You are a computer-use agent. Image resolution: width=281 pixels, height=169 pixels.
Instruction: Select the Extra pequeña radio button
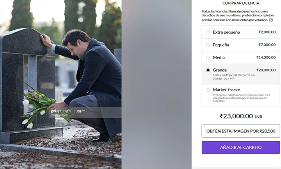[x=208, y=32]
